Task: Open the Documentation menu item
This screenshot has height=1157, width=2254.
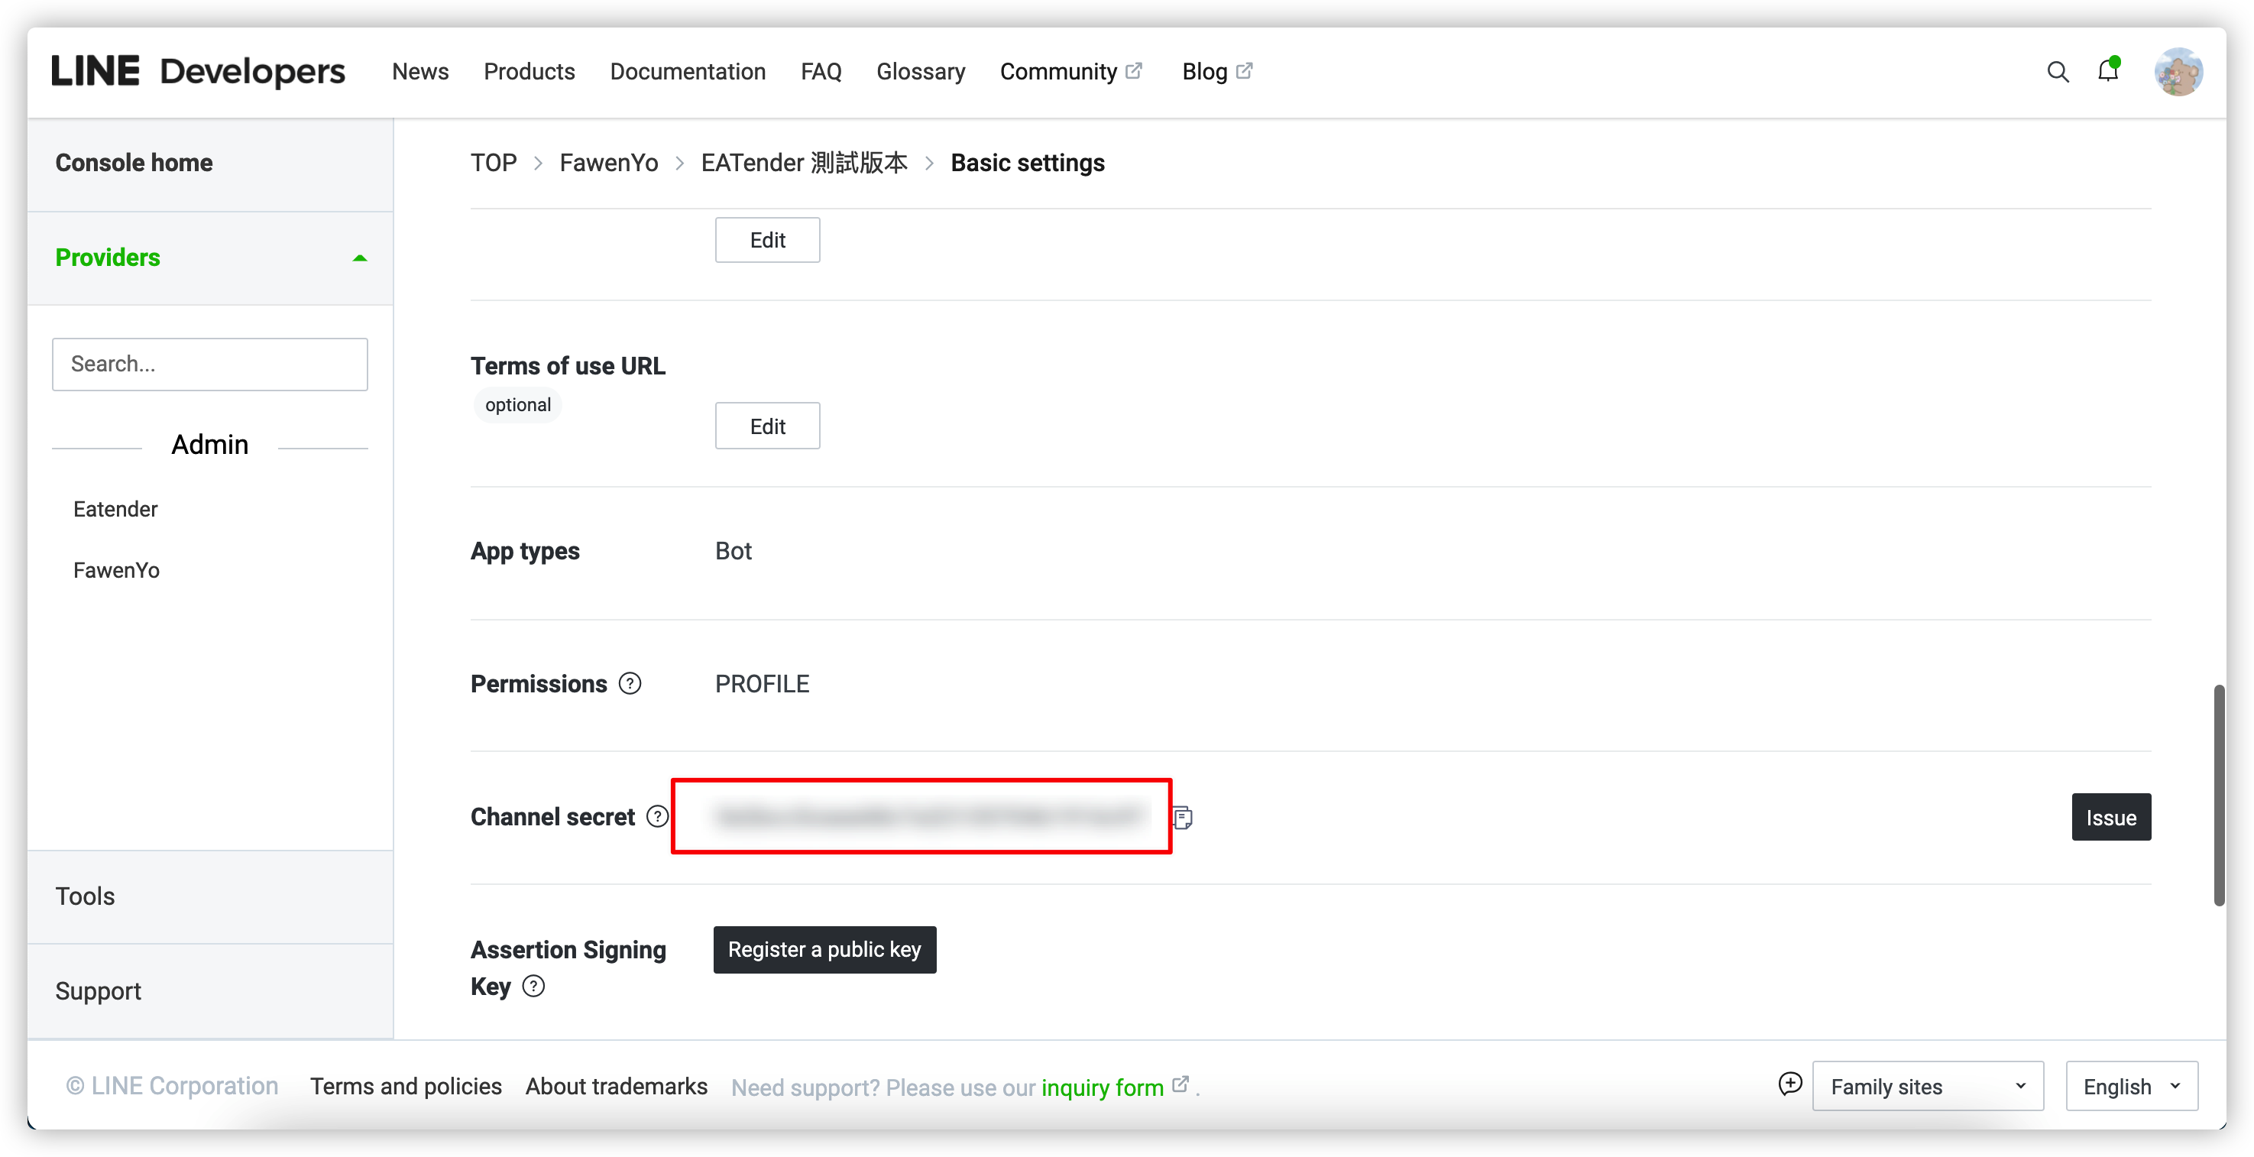Action: pyautogui.click(x=688, y=72)
